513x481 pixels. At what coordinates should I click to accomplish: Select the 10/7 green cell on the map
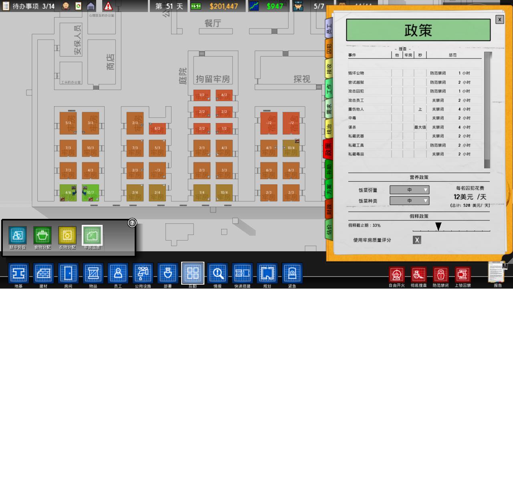click(x=91, y=193)
